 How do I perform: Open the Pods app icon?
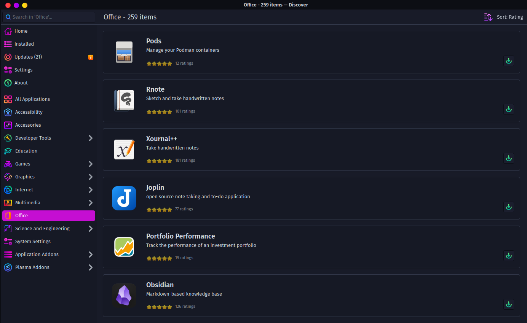(x=124, y=52)
